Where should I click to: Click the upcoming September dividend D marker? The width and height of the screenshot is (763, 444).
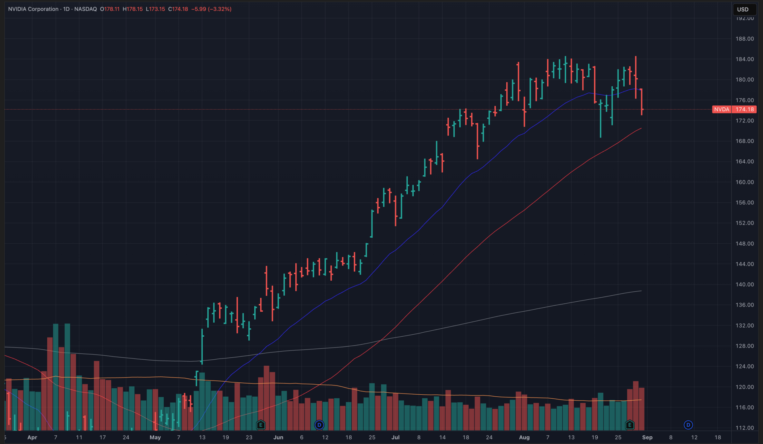click(688, 425)
